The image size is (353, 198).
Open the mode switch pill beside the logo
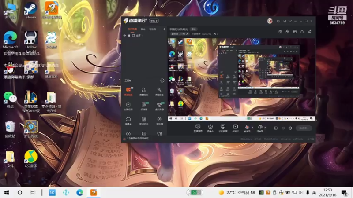(x=154, y=21)
